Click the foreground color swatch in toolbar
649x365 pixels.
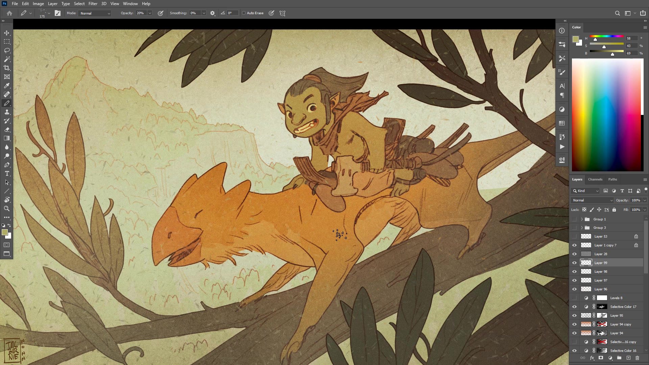point(5,232)
